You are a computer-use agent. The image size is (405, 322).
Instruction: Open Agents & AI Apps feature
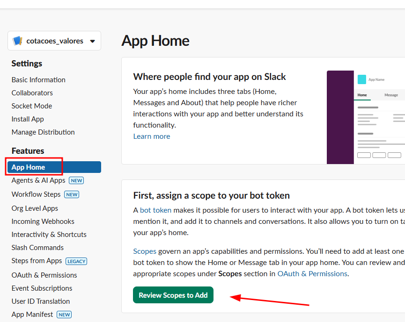tap(38, 180)
